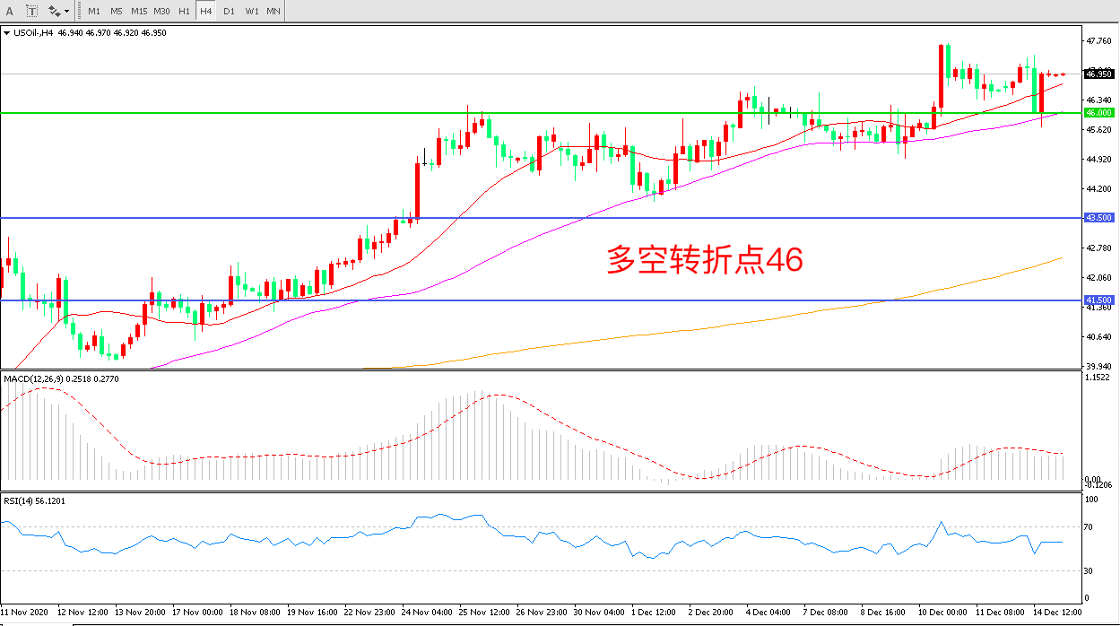The width and height of the screenshot is (1120, 626).
Task: Select the blue horizontal line at 43.500
Action: pos(269,218)
